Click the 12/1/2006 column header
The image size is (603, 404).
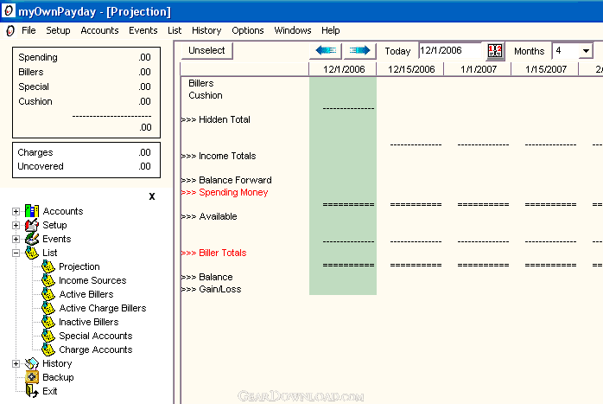pos(343,69)
